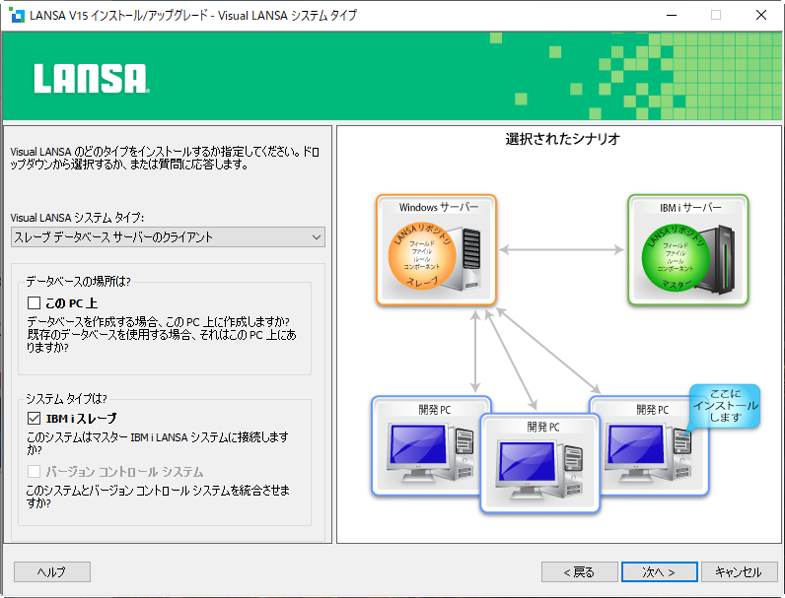Minimize the installer window
The image size is (785, 598).
coord(672,15)
